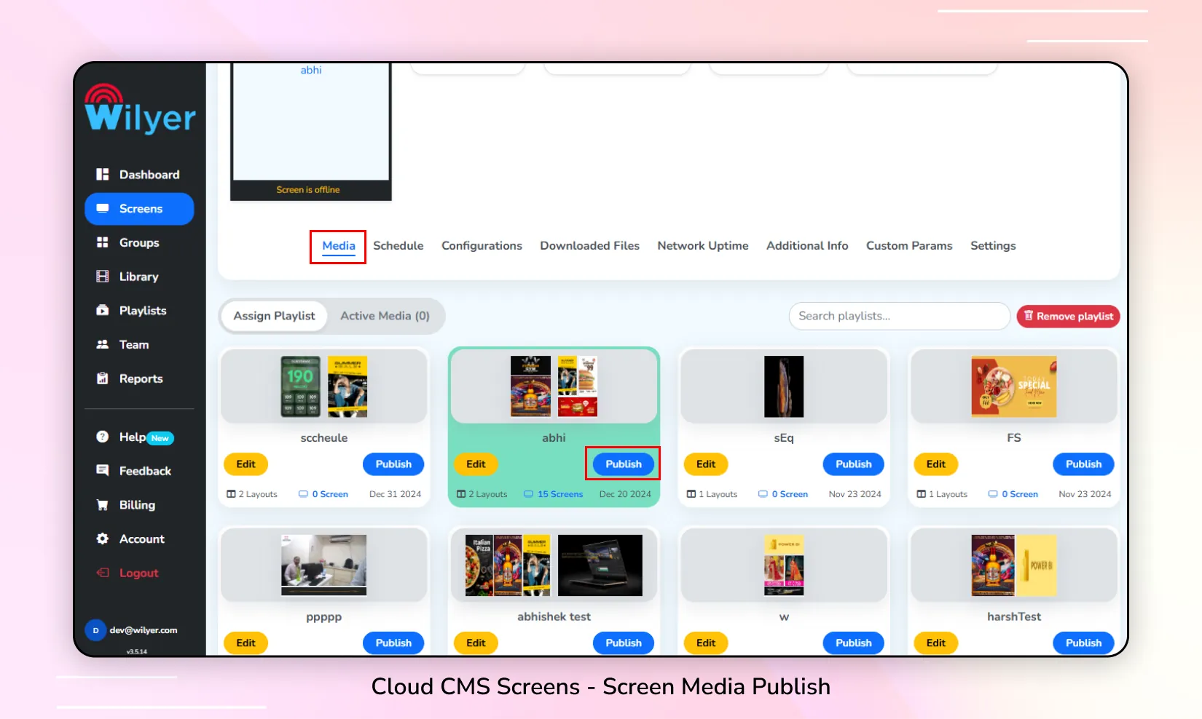Click the layouts icon on the sccheule card
1202x719 pixels.
click(x=231, y=494)
